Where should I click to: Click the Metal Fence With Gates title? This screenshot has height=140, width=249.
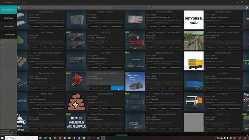164,94
